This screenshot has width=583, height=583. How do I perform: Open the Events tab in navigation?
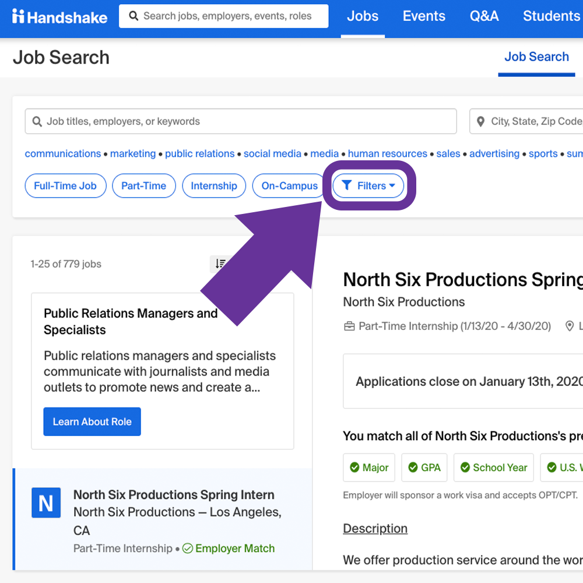coord(424,16)
